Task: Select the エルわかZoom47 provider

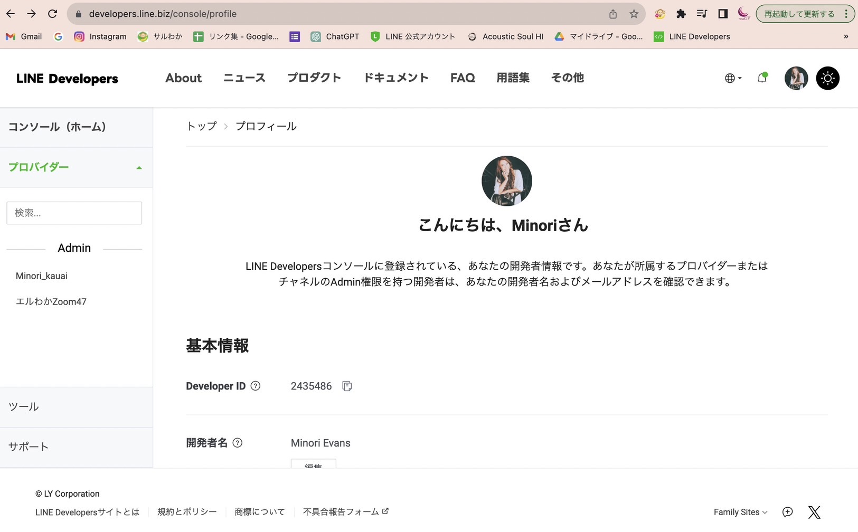Action: 51,302
